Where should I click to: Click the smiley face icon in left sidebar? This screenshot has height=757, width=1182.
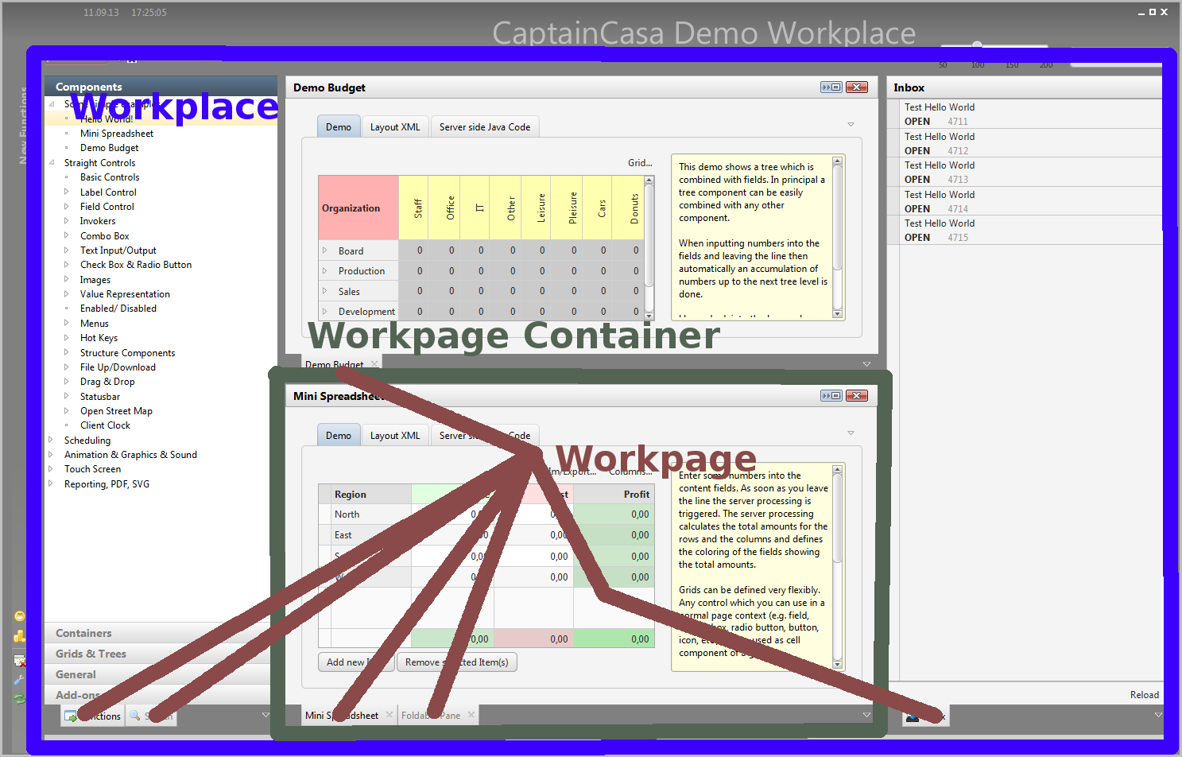(x=19, y=616)
